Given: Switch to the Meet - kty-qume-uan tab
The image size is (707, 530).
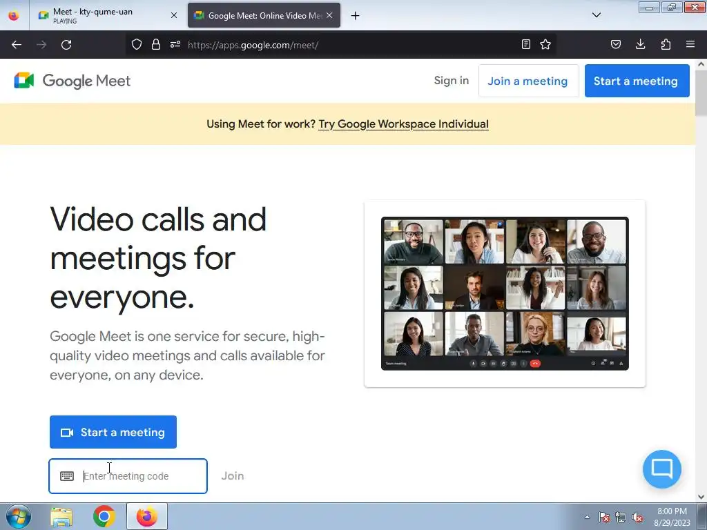Looking at the screenshot, I should point(106,15).
